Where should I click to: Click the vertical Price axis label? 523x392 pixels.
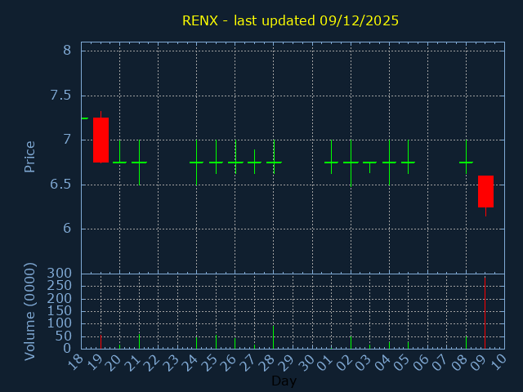[30, 156]
